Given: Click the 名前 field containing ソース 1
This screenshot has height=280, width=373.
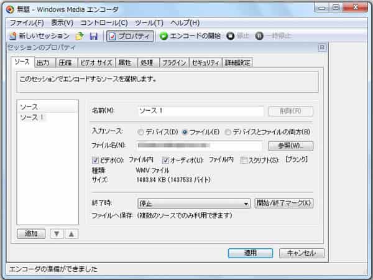Looking at the screenshot, I should (201, 111).
